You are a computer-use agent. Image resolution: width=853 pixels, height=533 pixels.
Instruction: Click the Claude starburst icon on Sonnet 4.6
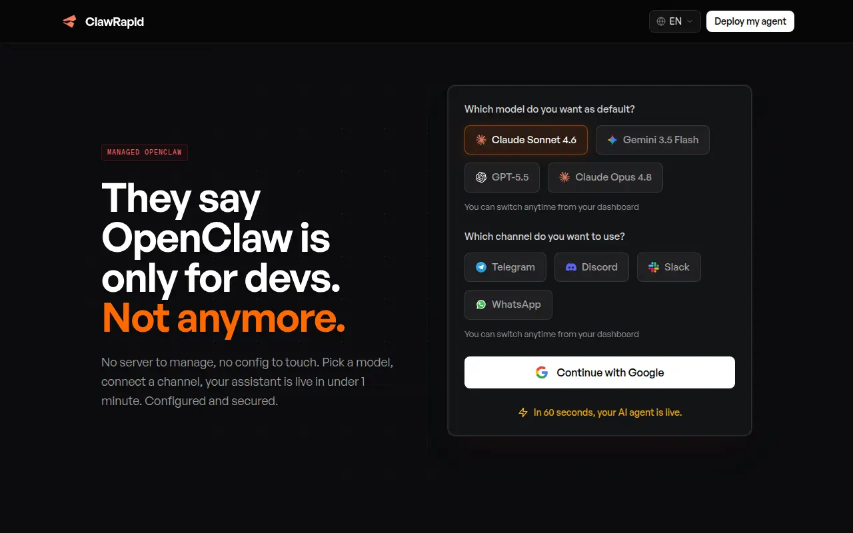click(x=481, y=140)
